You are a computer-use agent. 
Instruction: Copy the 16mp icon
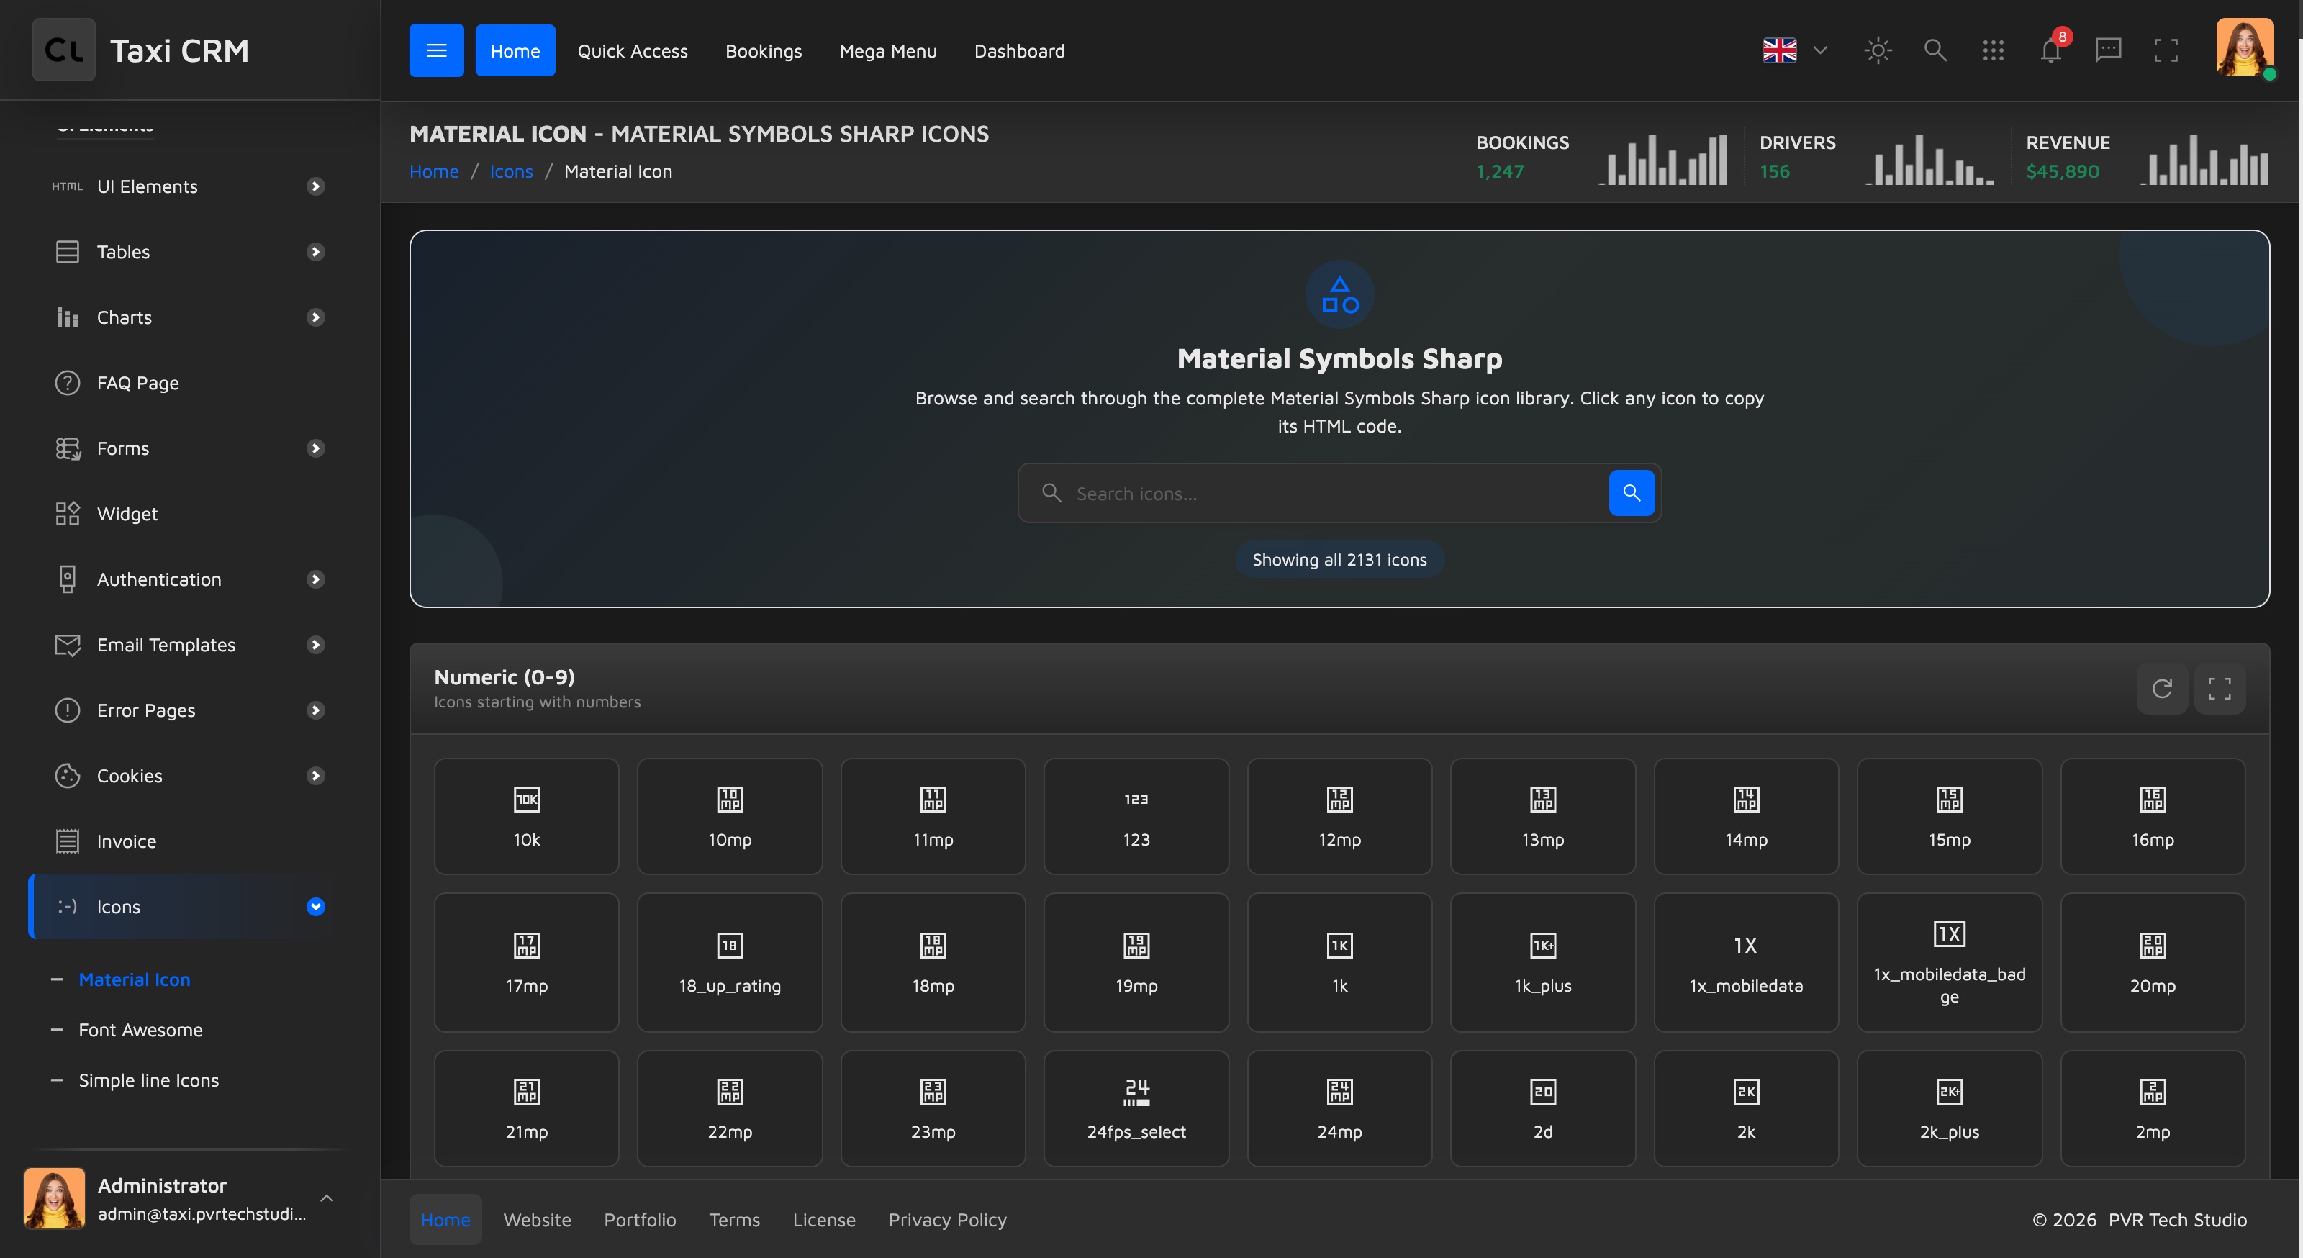[x=2153, y=816]
